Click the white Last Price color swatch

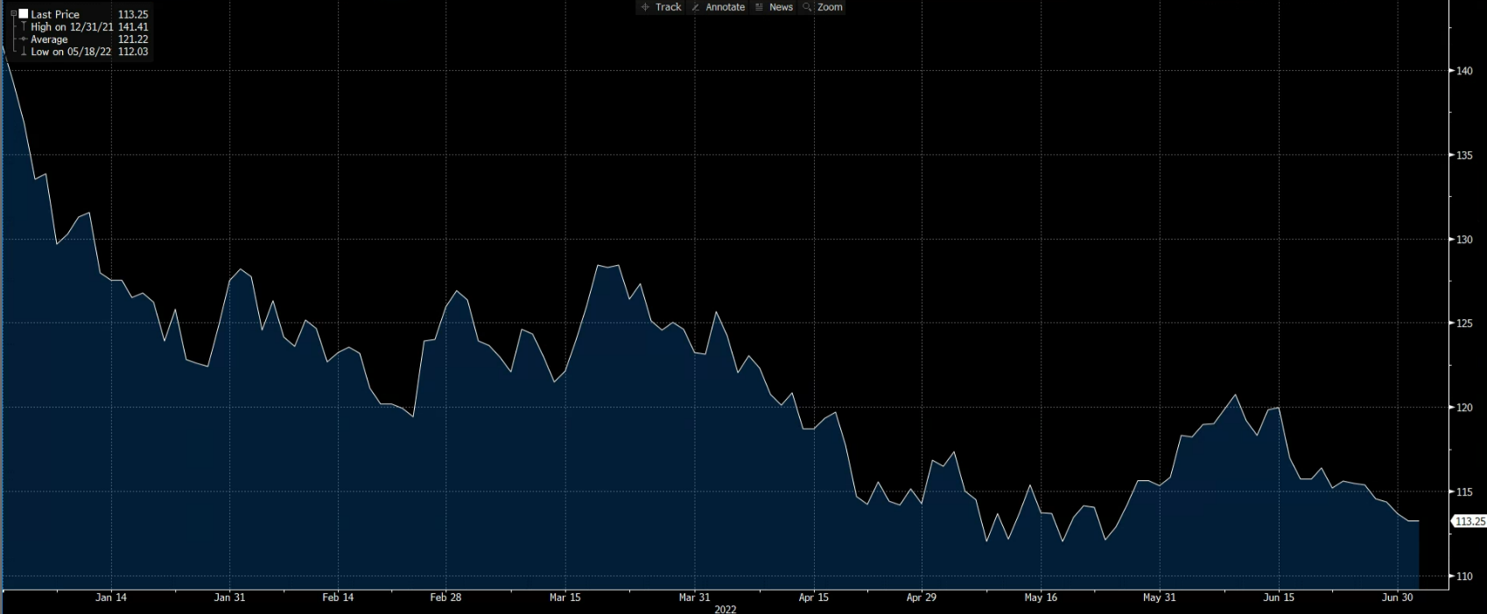(x=24, y=14)
